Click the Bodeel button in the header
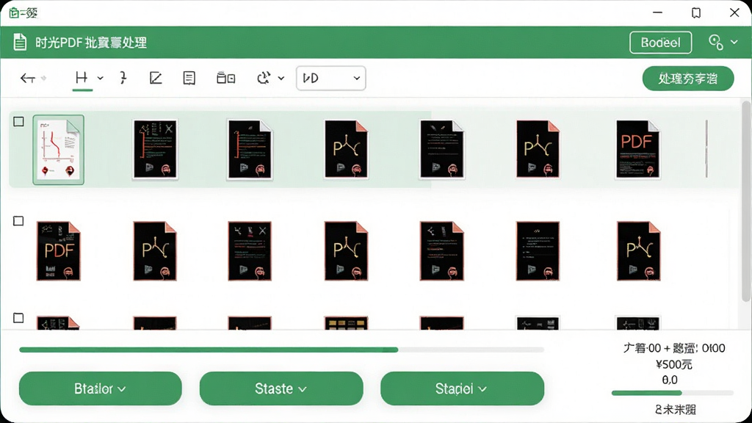This screenshot has height=423, width=752. tap(660, 43)
